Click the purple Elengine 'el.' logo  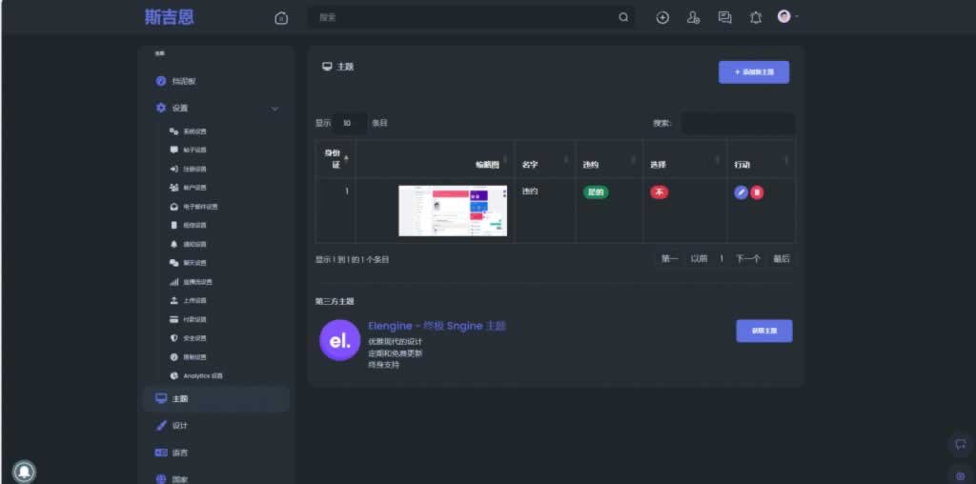point(339,340)
